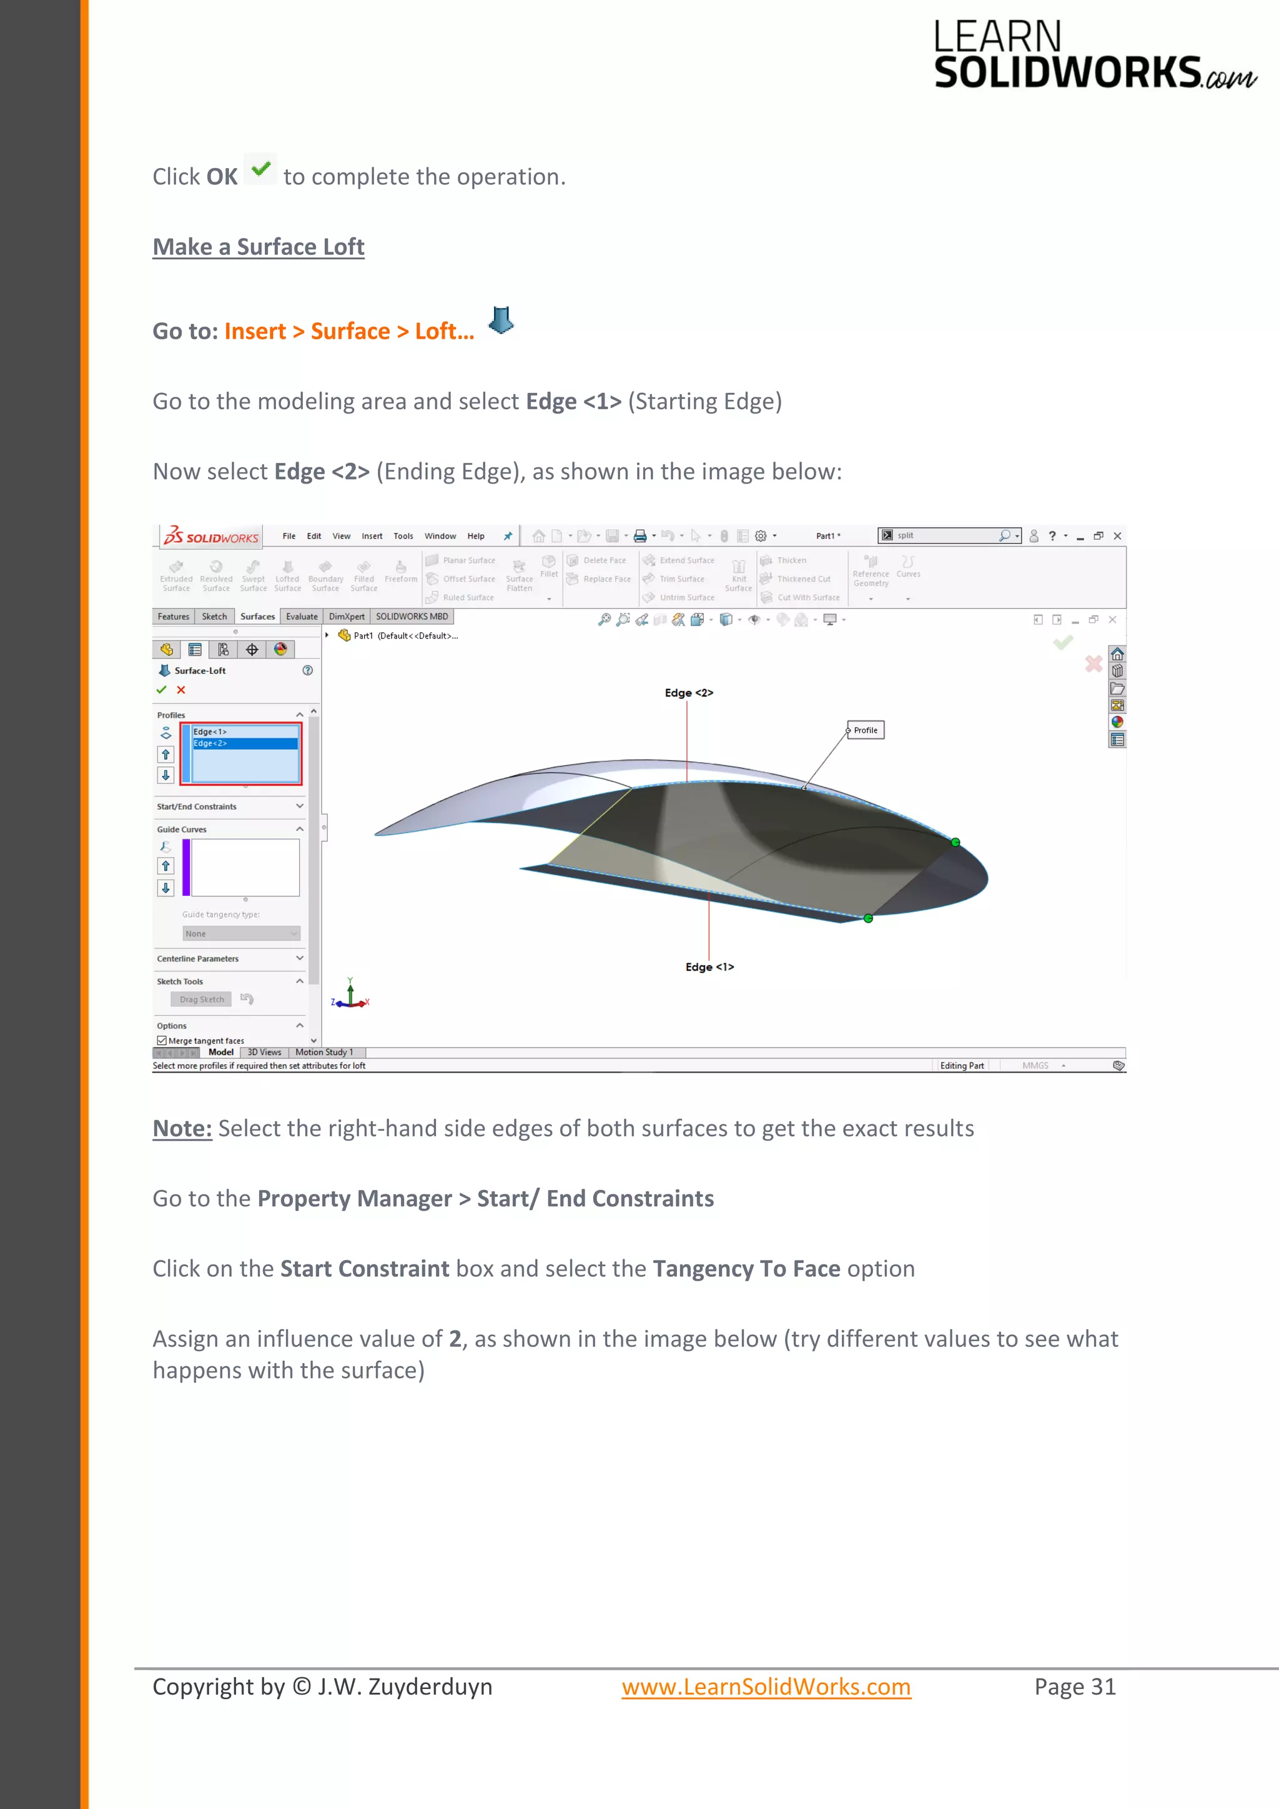Pin the menu bar with pushpin
This screenshot has height=1809, width=1279.
508,536
